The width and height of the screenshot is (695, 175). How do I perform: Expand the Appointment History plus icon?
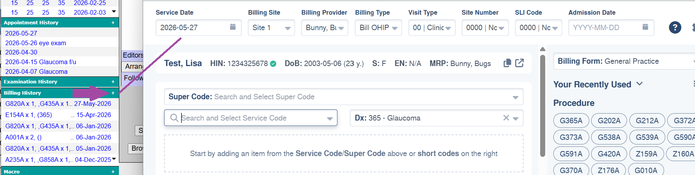point(113,23)
